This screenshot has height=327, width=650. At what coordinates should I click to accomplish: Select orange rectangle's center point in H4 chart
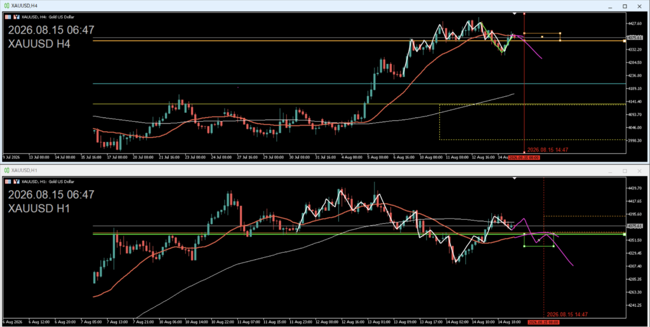(x=542, y=37)
